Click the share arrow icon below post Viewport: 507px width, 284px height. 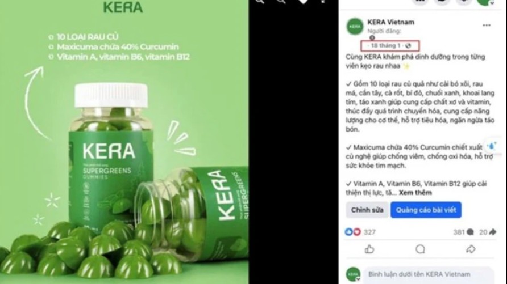471,249
